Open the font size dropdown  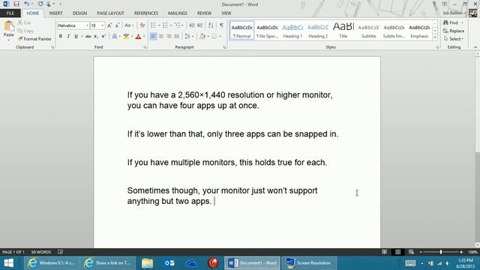click(x=103, y=25)
